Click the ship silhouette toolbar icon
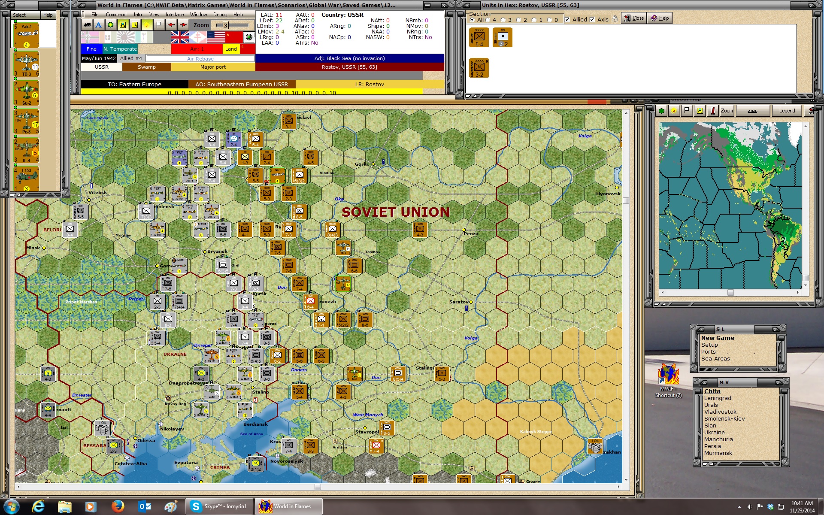Image resolution: width=824 pixels, height=515 pixels. pos(87,25)
